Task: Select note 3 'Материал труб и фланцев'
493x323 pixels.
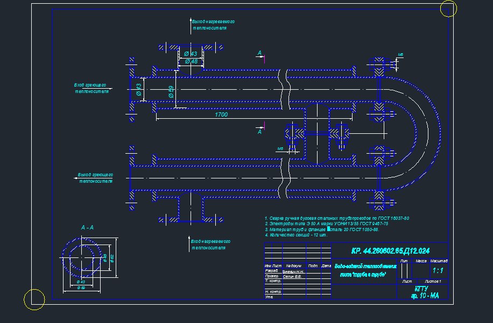Action: coord(322,229)
